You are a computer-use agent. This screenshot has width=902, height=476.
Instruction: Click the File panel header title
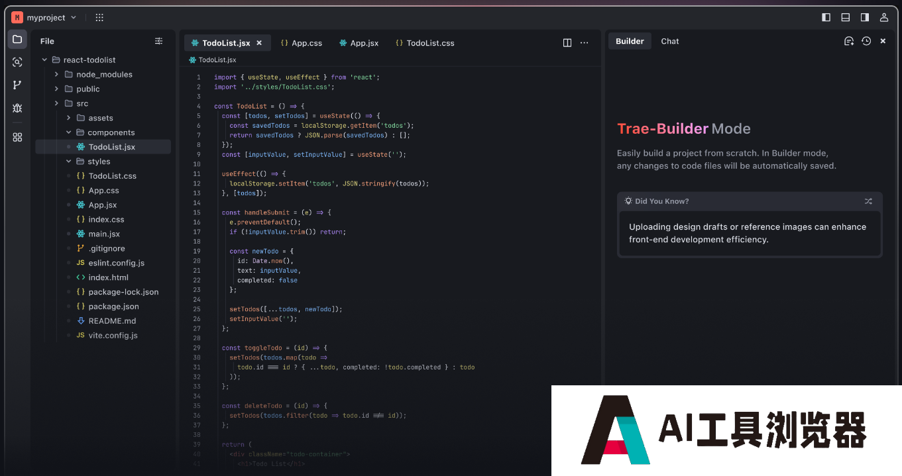point(47,41)
